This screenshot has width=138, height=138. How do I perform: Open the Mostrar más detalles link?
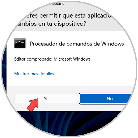[x=34, y=74]
